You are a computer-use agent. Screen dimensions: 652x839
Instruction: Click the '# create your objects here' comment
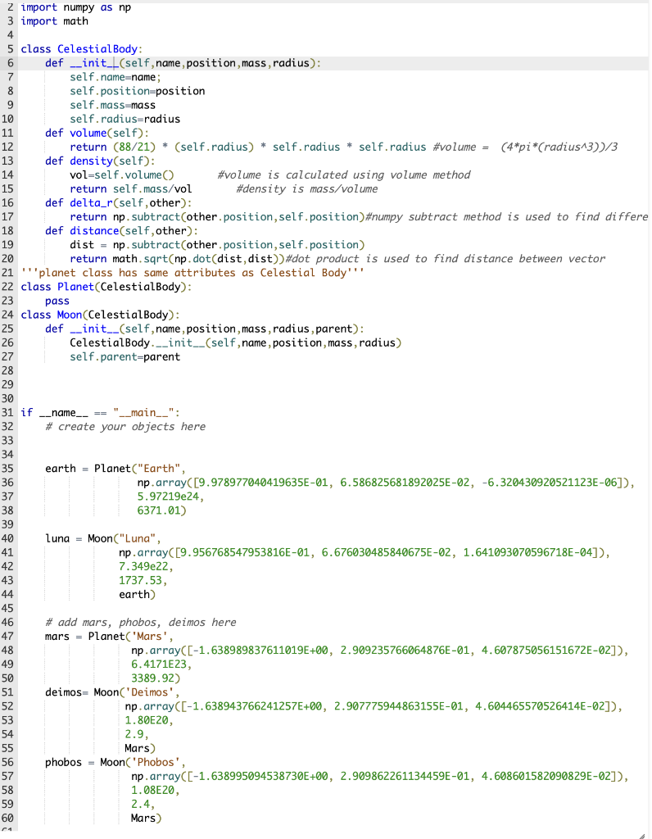pyautogui.click(x=125, y=426)
